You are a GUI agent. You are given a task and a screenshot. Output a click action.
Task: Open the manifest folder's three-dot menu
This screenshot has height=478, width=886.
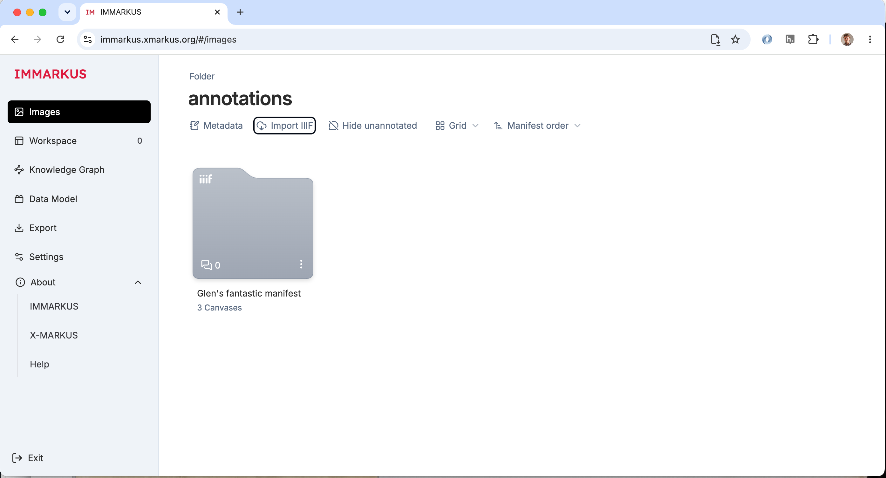[x=301, y=264]
